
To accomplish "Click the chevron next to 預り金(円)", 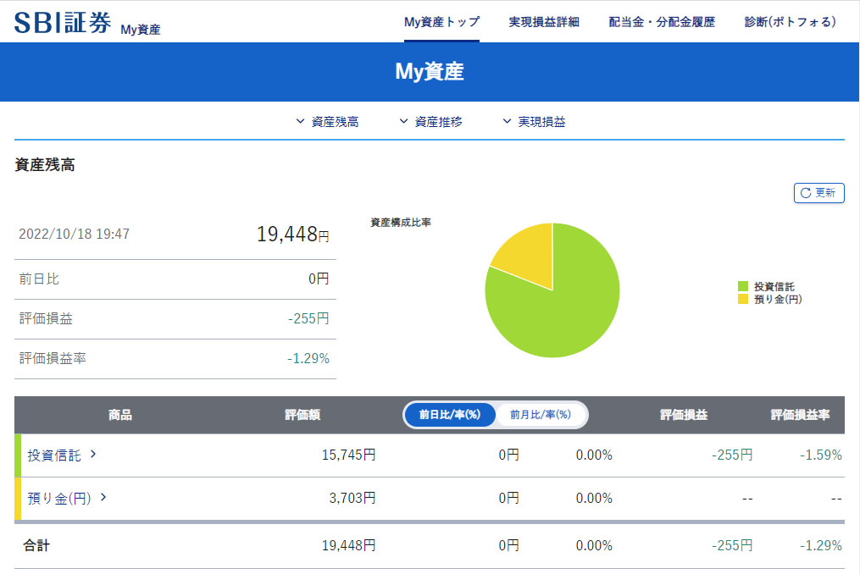I will click(103, 497).
